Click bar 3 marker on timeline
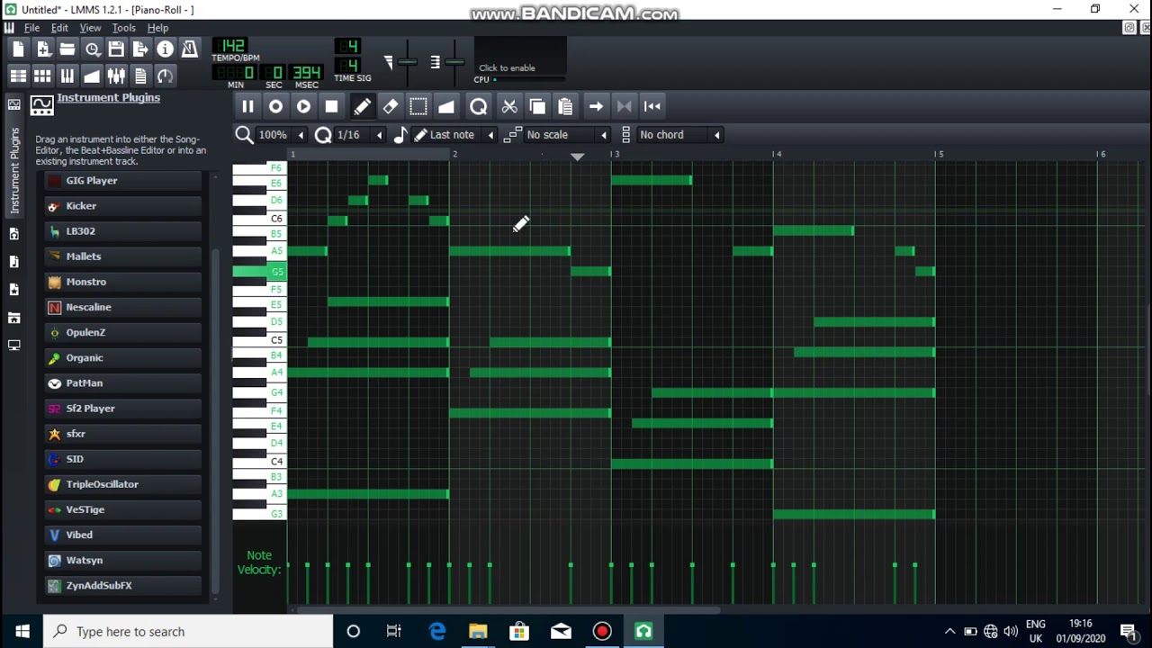 point(615,155)
